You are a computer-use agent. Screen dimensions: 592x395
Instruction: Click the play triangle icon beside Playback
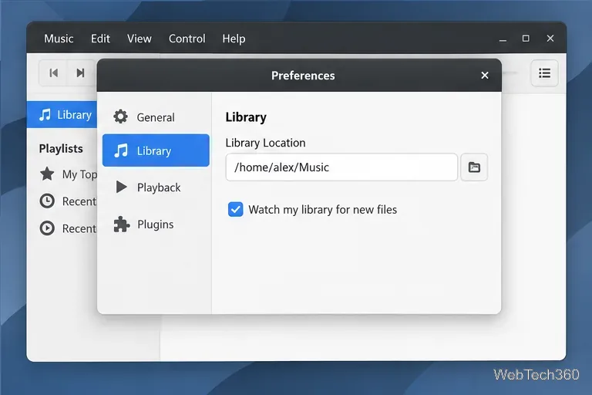coord(121,187)
